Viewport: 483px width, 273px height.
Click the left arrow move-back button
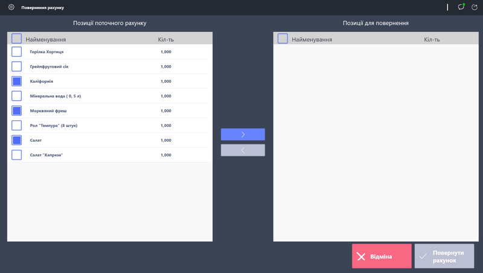click(x=243, y=150)
